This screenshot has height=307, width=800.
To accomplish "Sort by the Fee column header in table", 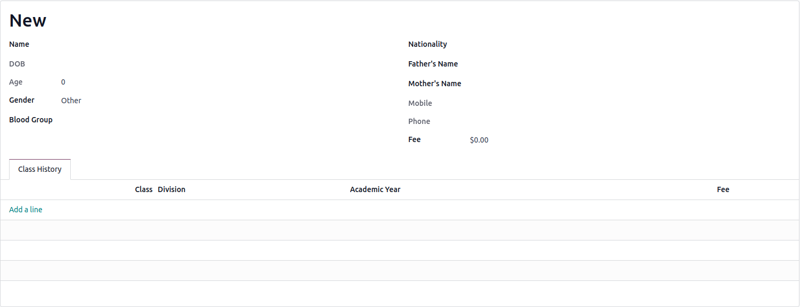I will [x=723, y=189].
